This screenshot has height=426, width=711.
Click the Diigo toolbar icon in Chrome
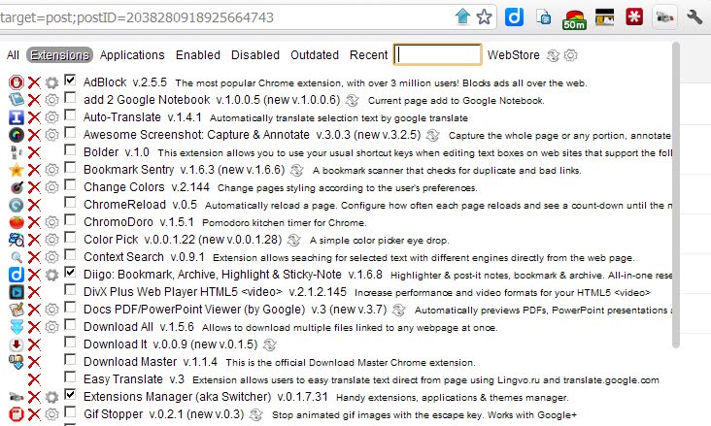514,17
